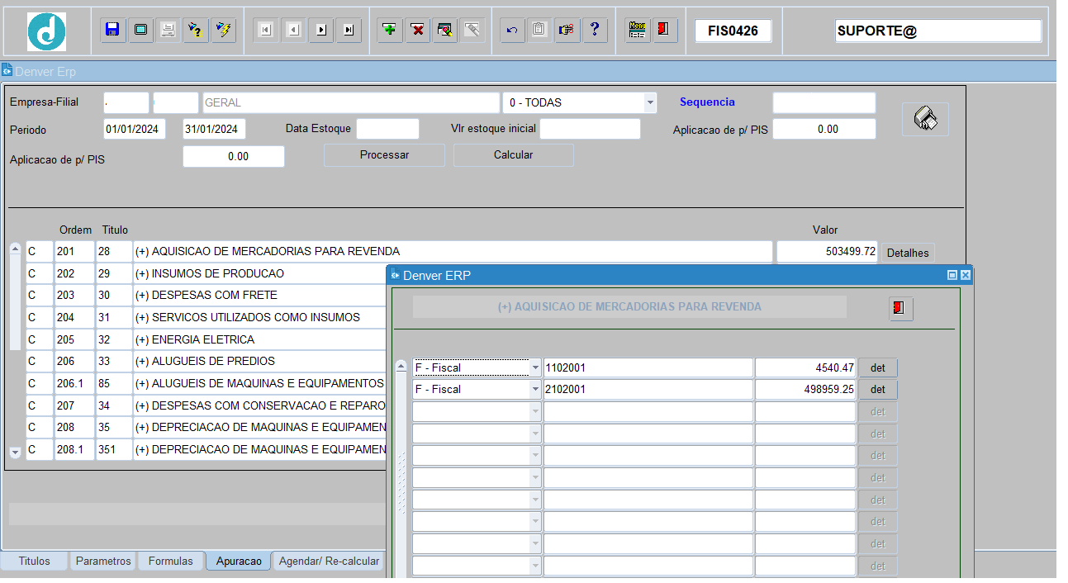This screenshot has height=583, width=1068.
Task: Click the SUPORTE@ user field
Action: click(938, 31)
